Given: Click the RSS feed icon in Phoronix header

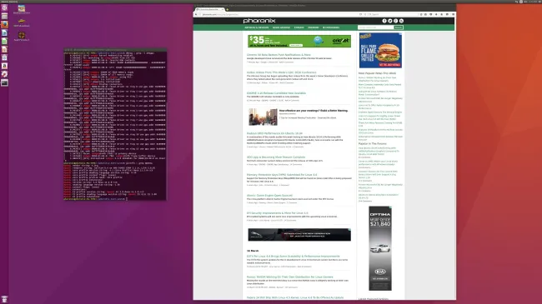Looking at the screenshot, I should 401,21.
